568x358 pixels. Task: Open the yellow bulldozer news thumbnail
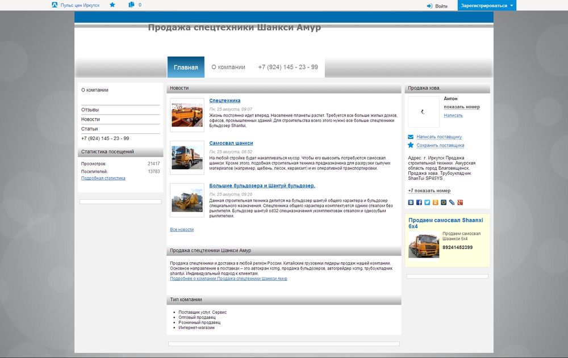(x=187, y=200)
